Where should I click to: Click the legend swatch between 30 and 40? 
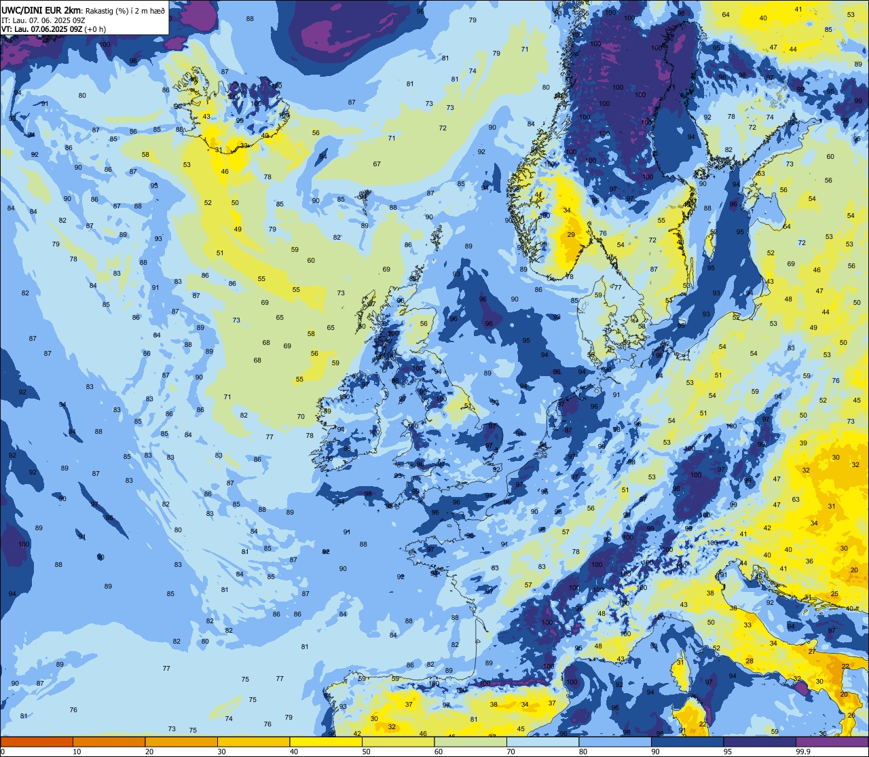(x=253, y=741)
